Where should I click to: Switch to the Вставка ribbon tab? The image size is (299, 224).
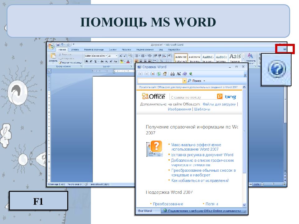(75, 49)
